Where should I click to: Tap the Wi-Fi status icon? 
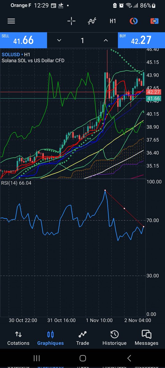tap(129, 6)
